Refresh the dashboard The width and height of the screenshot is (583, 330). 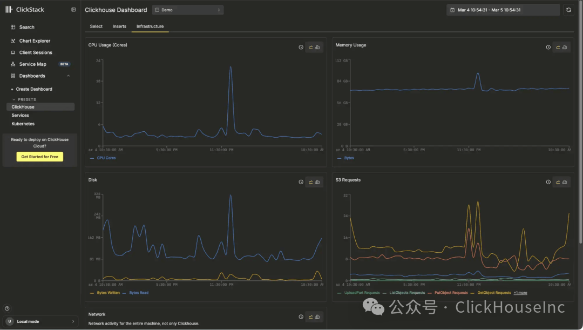(x=568, y=10)
